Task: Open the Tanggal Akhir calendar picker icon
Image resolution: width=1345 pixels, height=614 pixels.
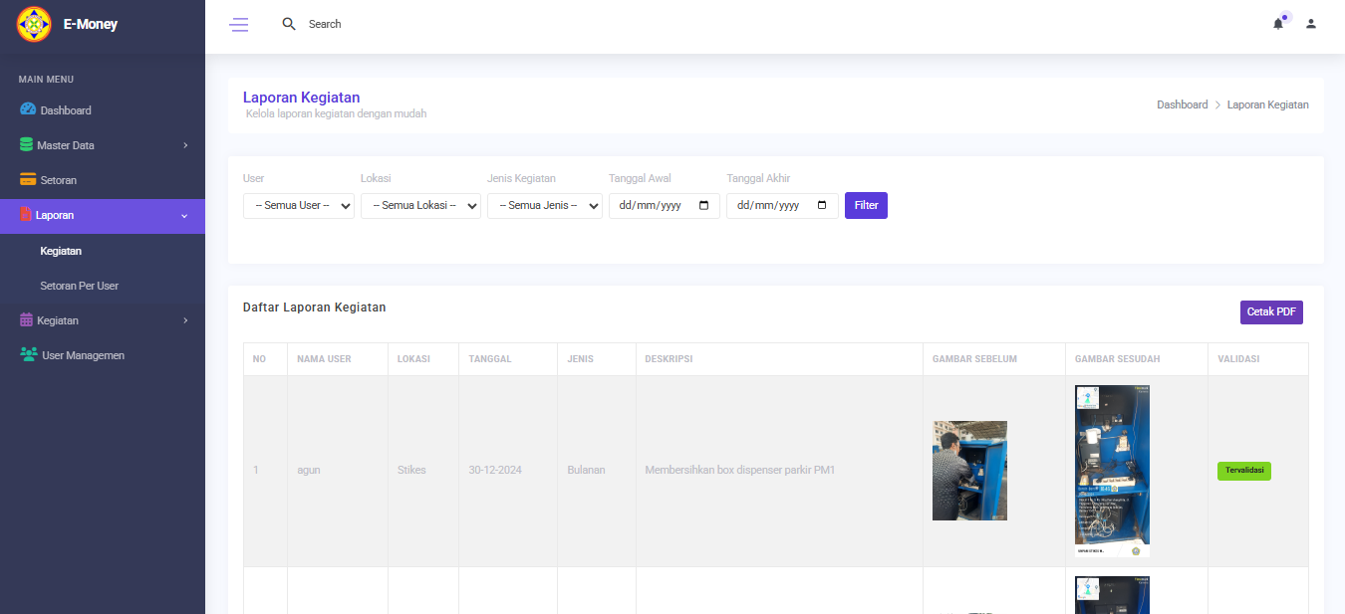Action: tap(822, 206)
